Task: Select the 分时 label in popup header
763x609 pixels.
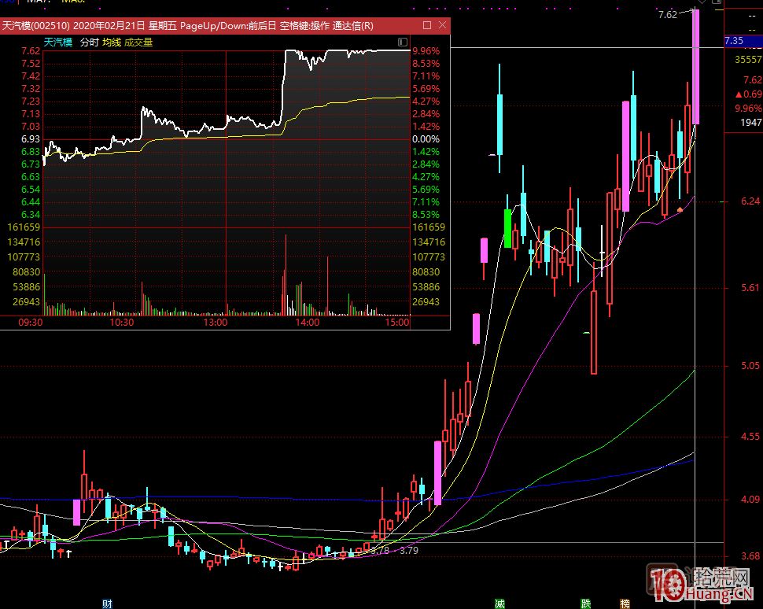Action: pos(89,42)
